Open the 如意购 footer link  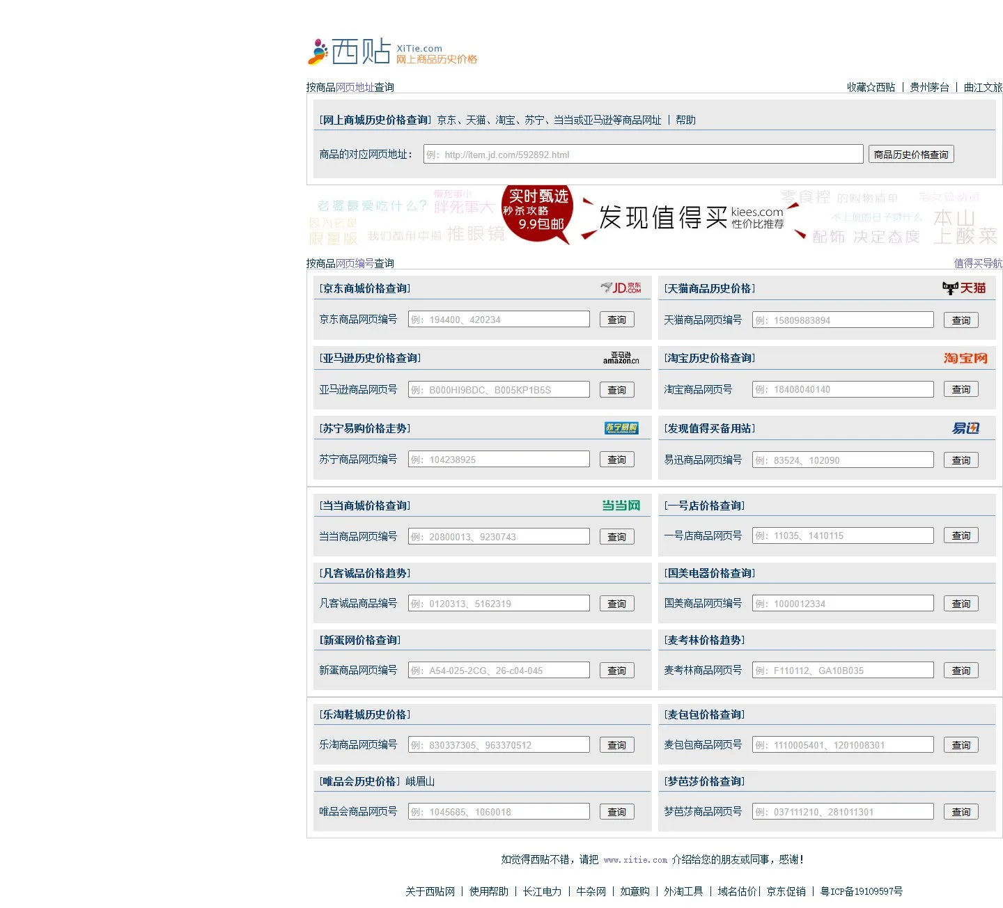[635, 891]
